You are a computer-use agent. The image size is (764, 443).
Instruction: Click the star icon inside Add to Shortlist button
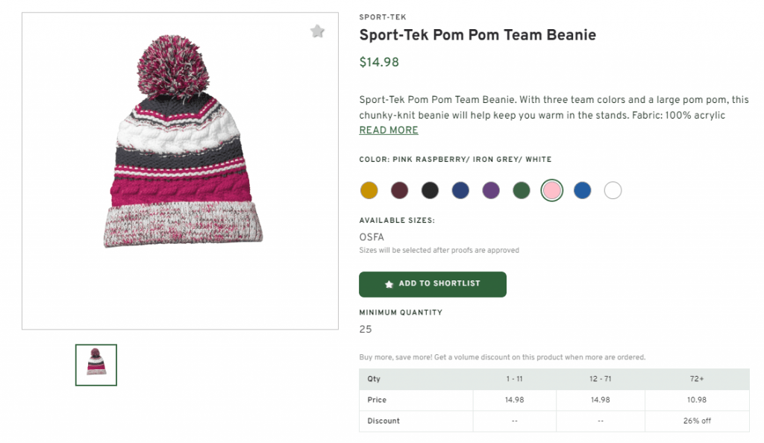389,284
